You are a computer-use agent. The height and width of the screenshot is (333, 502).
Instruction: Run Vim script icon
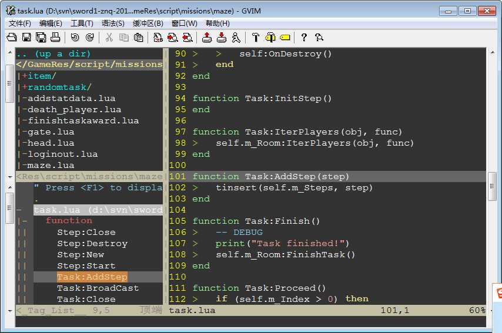click(236, 38)
